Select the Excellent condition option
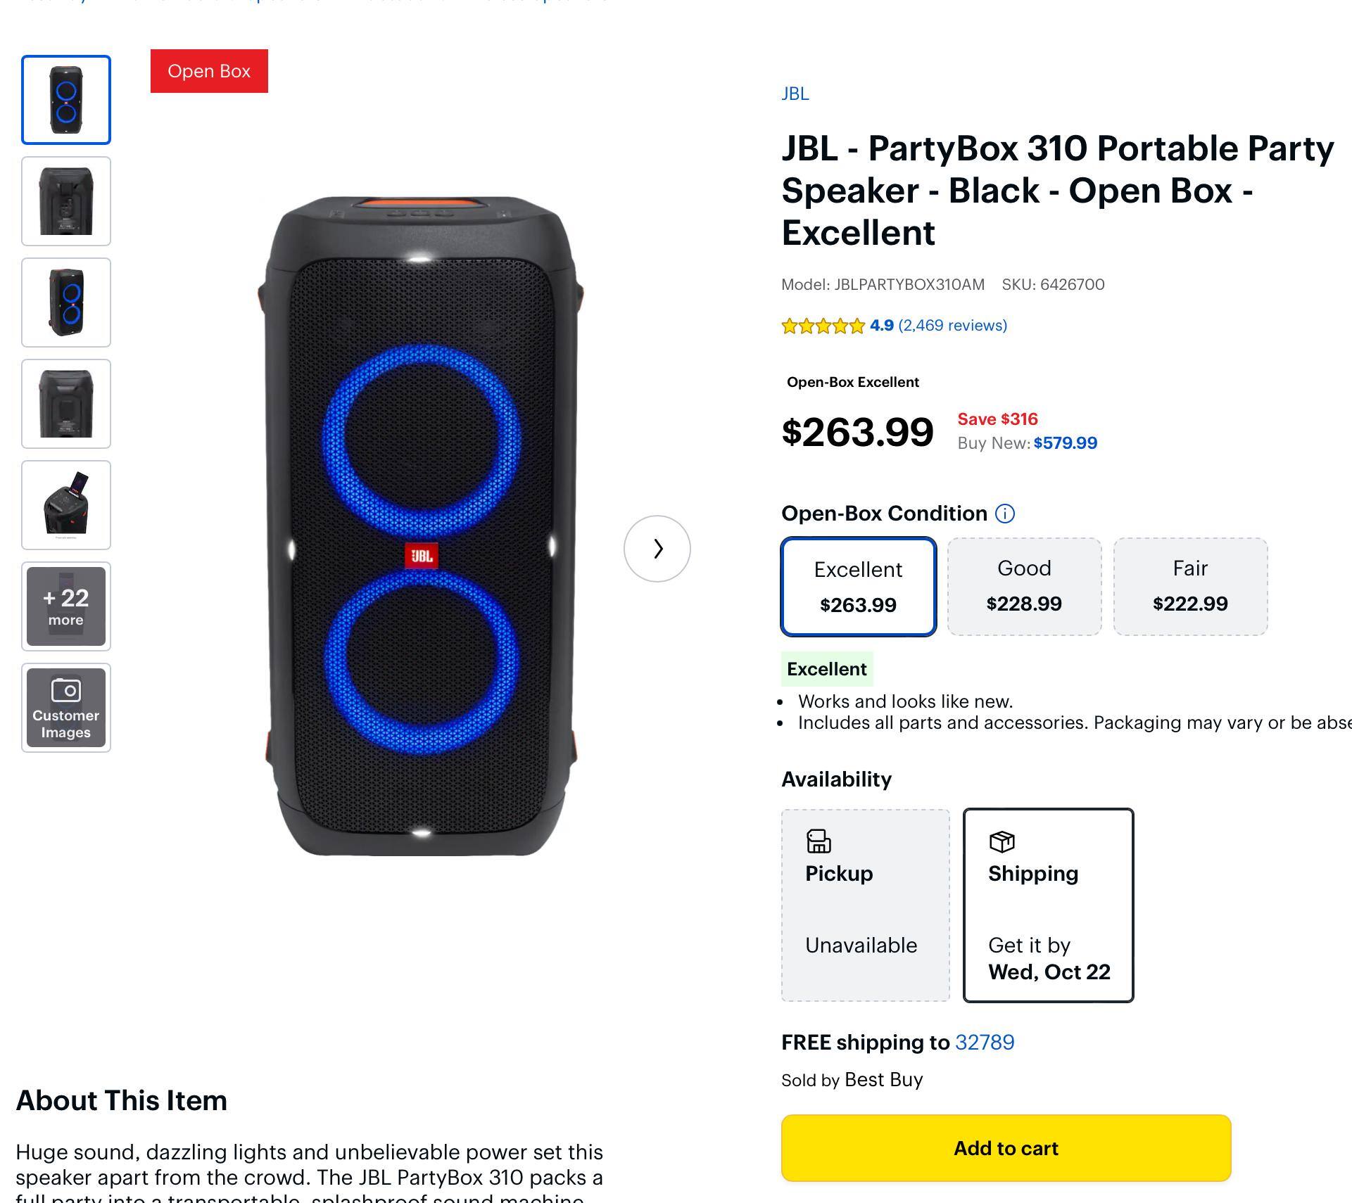 (x=858, y=587)
